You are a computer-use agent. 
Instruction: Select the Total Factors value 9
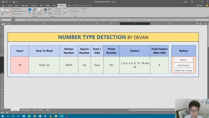pos(159,65)
